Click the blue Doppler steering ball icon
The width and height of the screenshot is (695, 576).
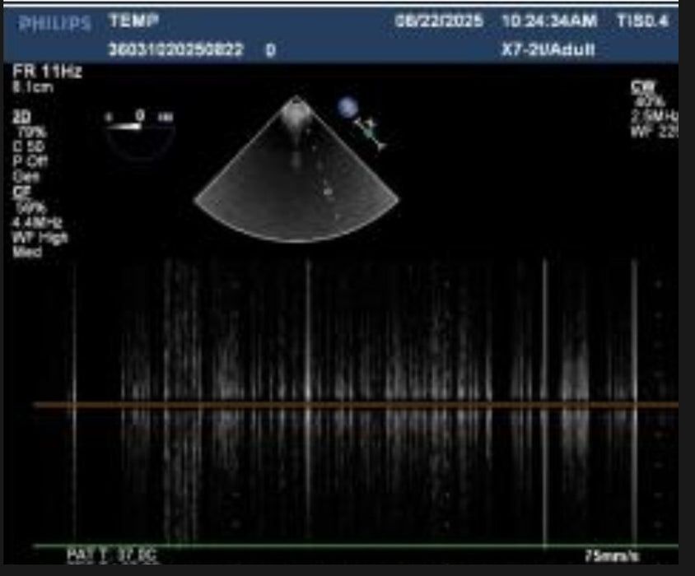pos(347,106)
